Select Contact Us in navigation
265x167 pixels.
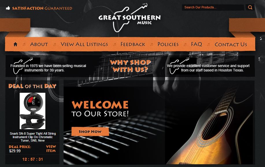tap(231, 44)
